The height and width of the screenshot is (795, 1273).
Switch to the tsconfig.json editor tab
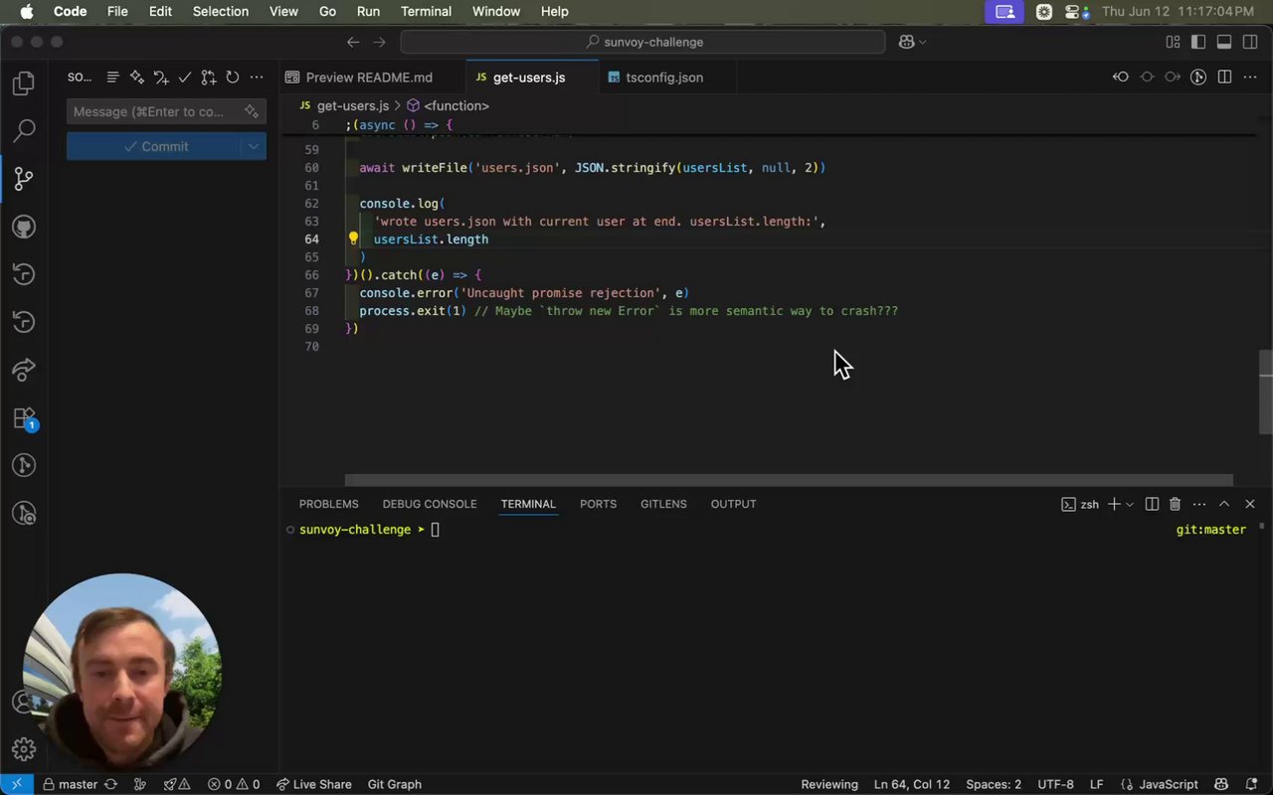point(663,78)
